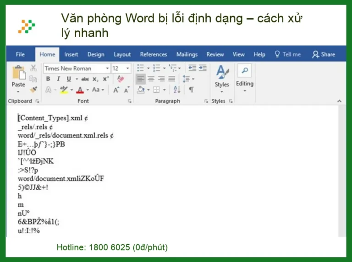Image resolution: width=352 pixels, height=262 pixels.
Task: Expand highlight color dropdown arrow
Action: click(x=71, y=90)
